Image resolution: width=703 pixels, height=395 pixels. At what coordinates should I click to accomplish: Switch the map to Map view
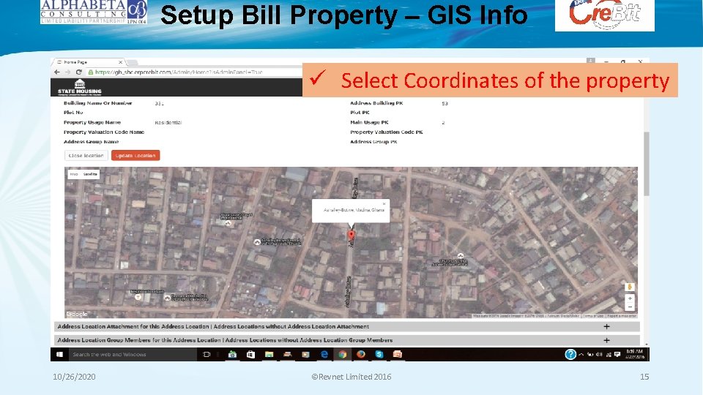[74, 174]
